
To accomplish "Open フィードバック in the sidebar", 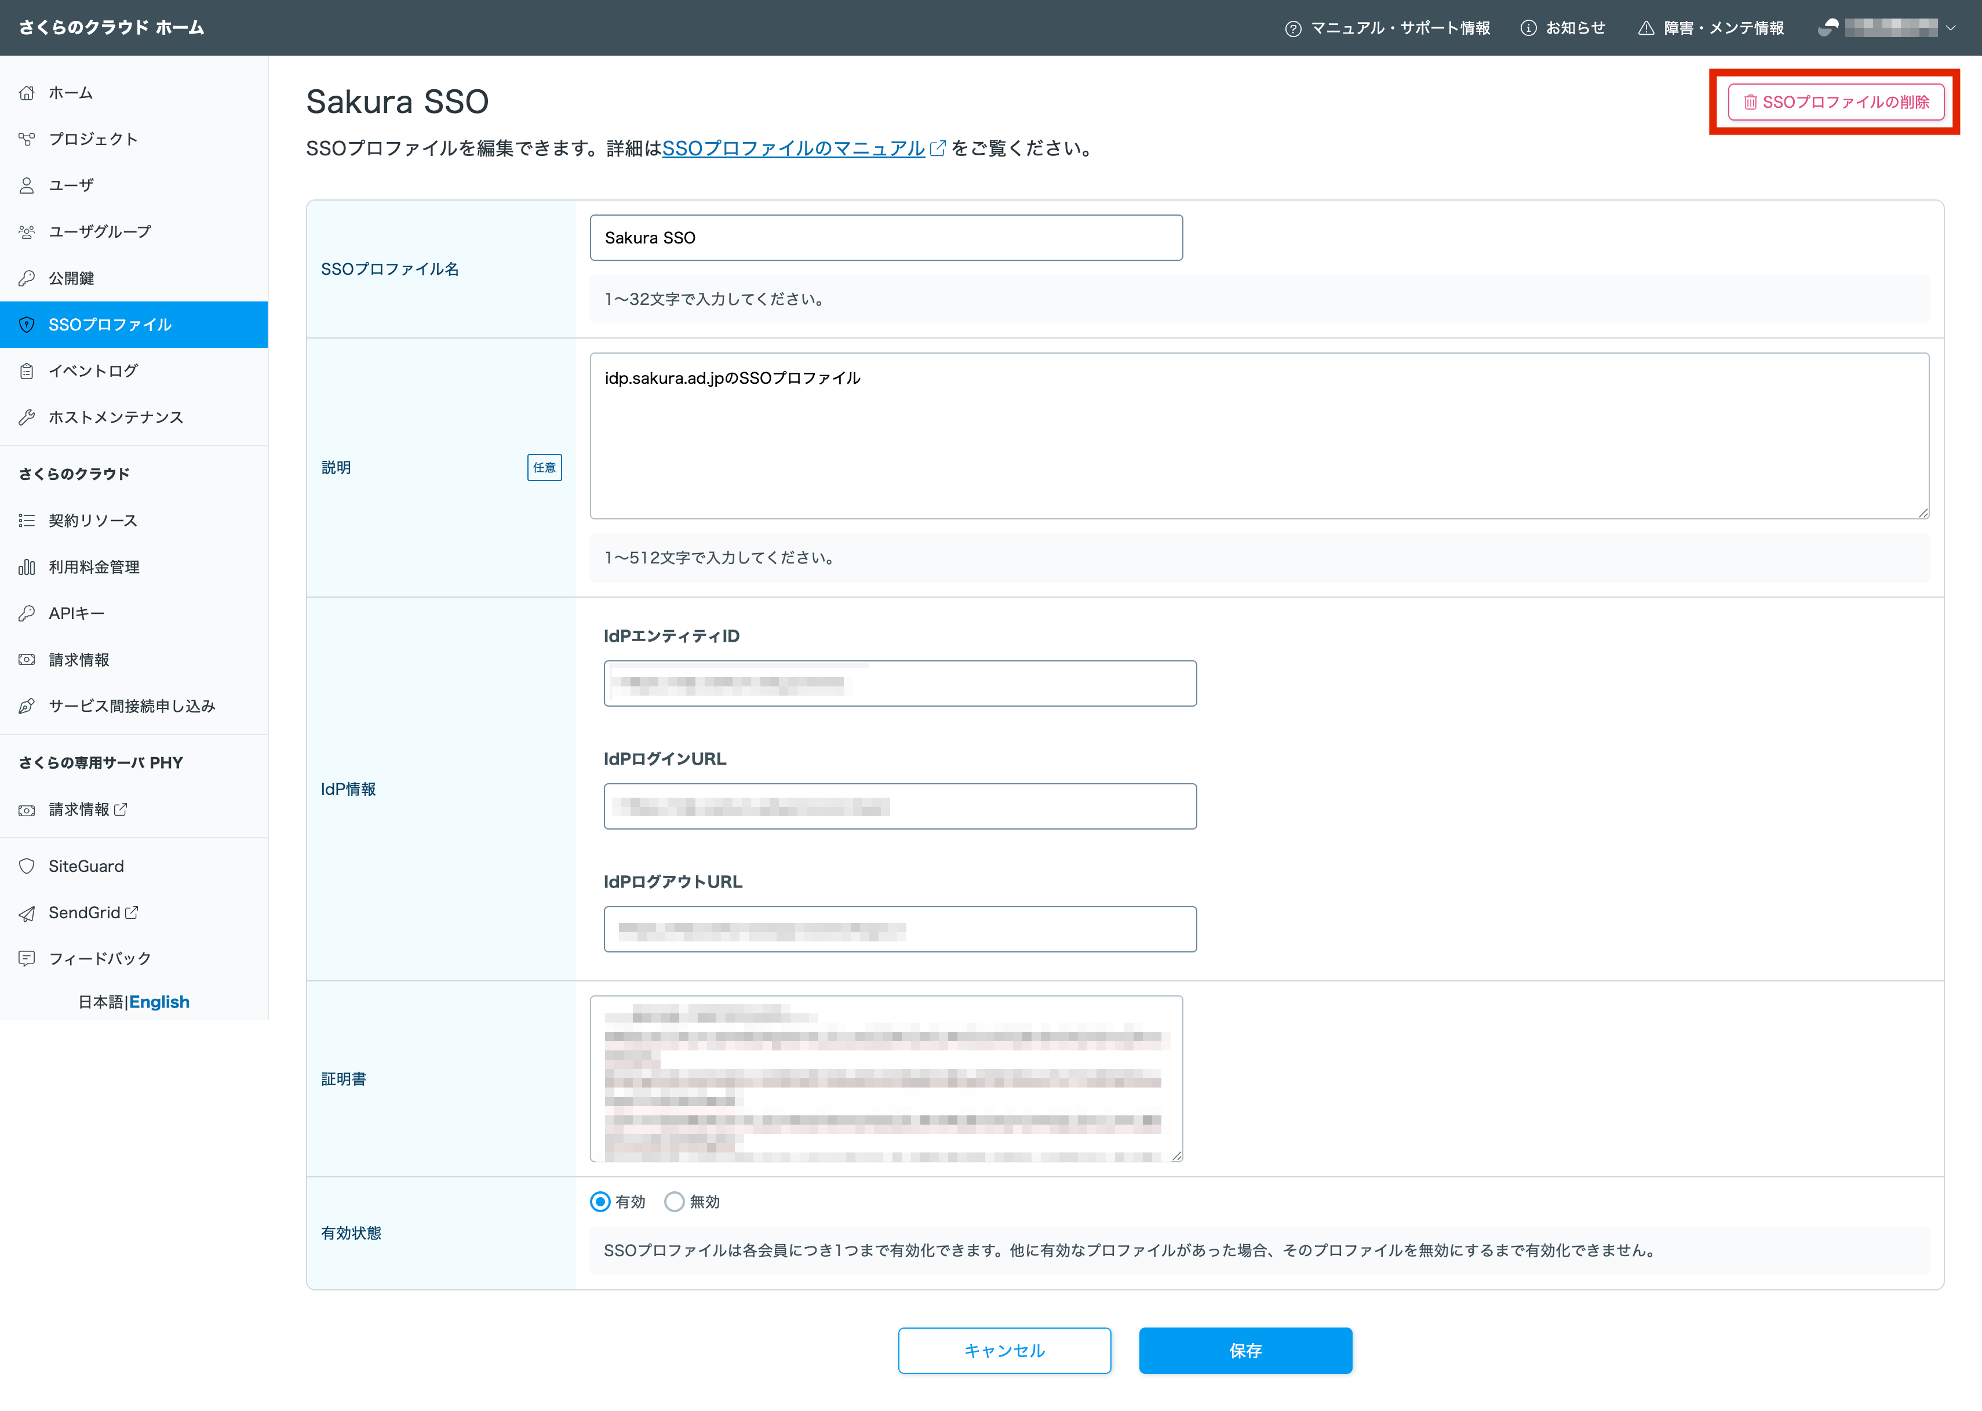I will coord(134,958).
